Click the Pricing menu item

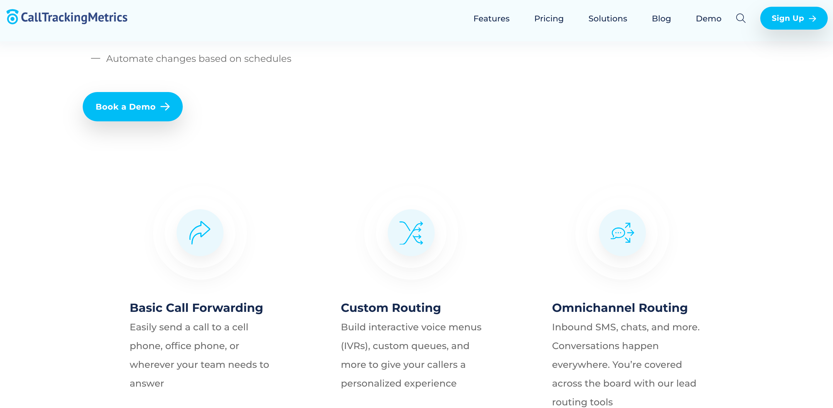549,18
